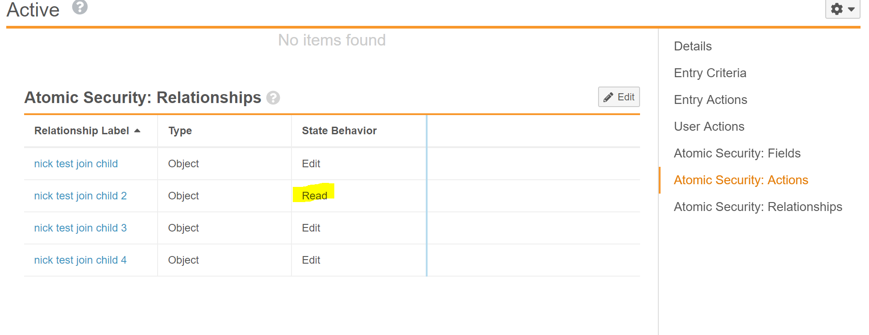Viewport: 869px width, 335px height.
Task: Open the nick test join child 3 link
Action: click(80, 228)
